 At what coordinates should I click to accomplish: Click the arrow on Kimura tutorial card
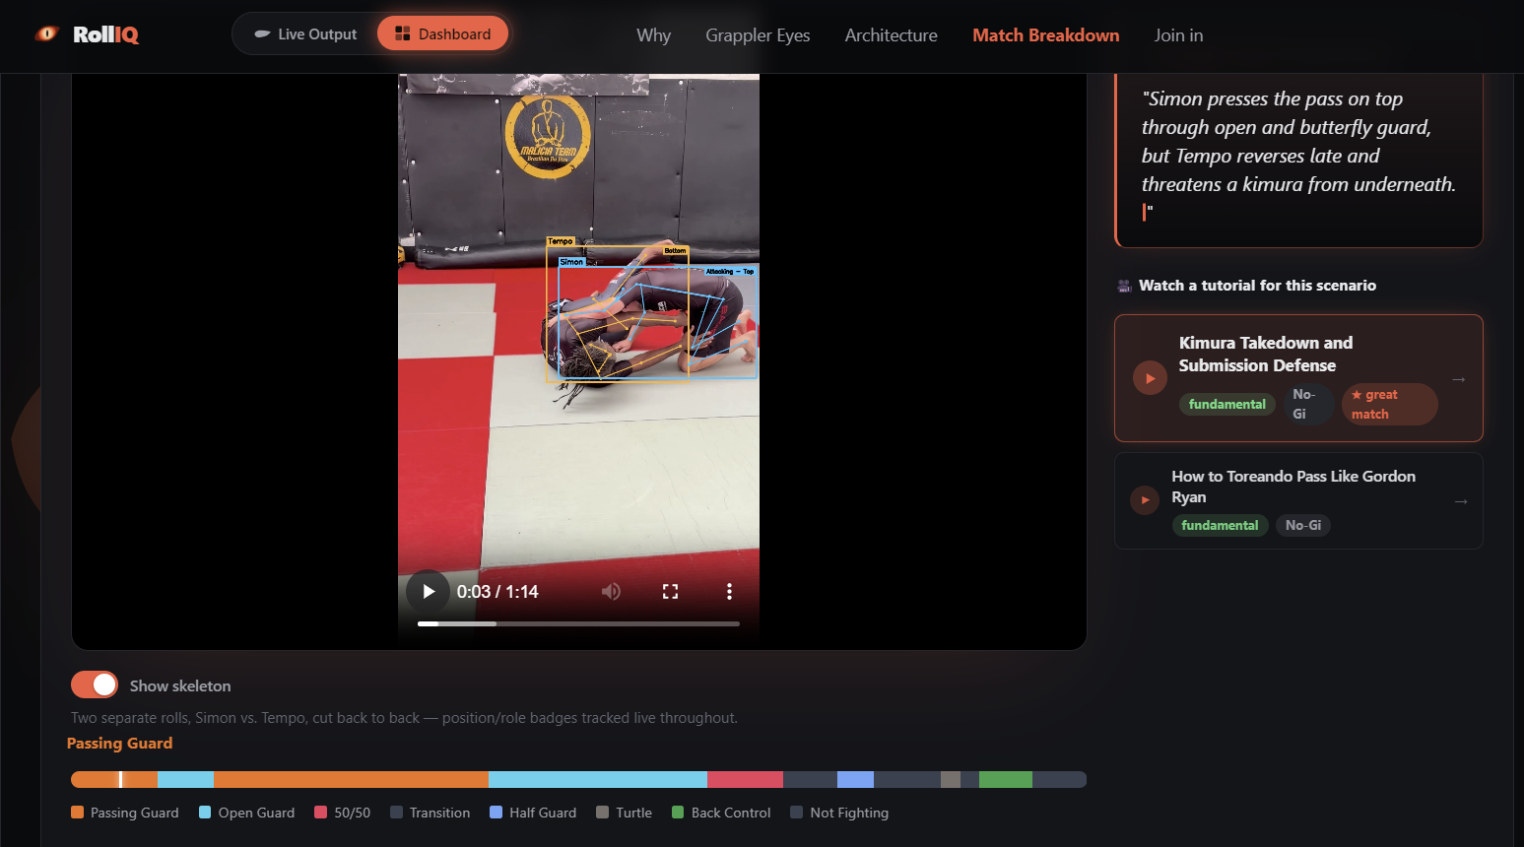[x=1459, y=379]
